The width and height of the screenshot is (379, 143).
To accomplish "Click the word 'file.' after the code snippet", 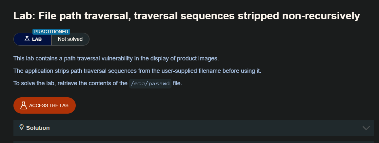I will coord(177,83).
